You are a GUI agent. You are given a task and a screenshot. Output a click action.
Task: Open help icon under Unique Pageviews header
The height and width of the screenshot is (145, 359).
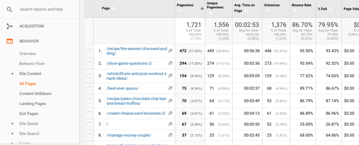tap(211, 13)
